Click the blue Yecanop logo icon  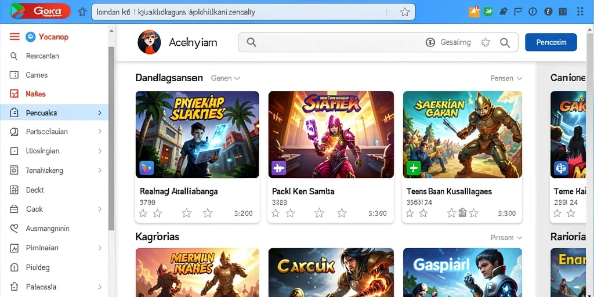point(30,37)
